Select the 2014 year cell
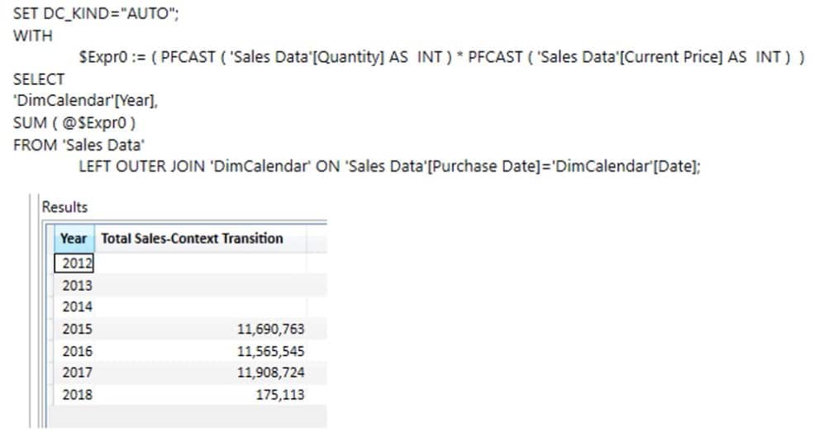 (x=74, y=307)
